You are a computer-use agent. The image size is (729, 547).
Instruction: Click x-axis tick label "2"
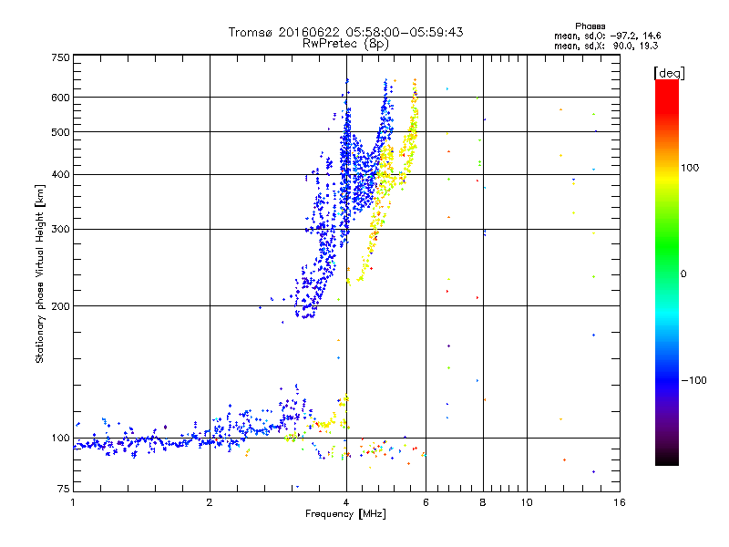pos(210,502)
